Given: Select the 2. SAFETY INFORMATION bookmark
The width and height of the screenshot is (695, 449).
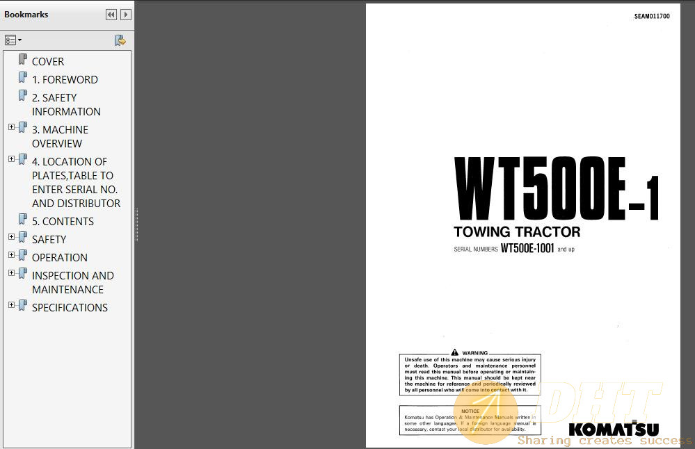Looking at the screenshot, I should [66, 104].
